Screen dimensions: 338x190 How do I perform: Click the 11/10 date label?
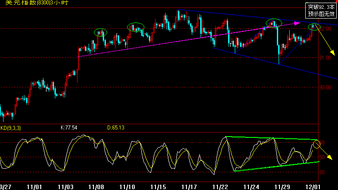[x=127, y=187]
